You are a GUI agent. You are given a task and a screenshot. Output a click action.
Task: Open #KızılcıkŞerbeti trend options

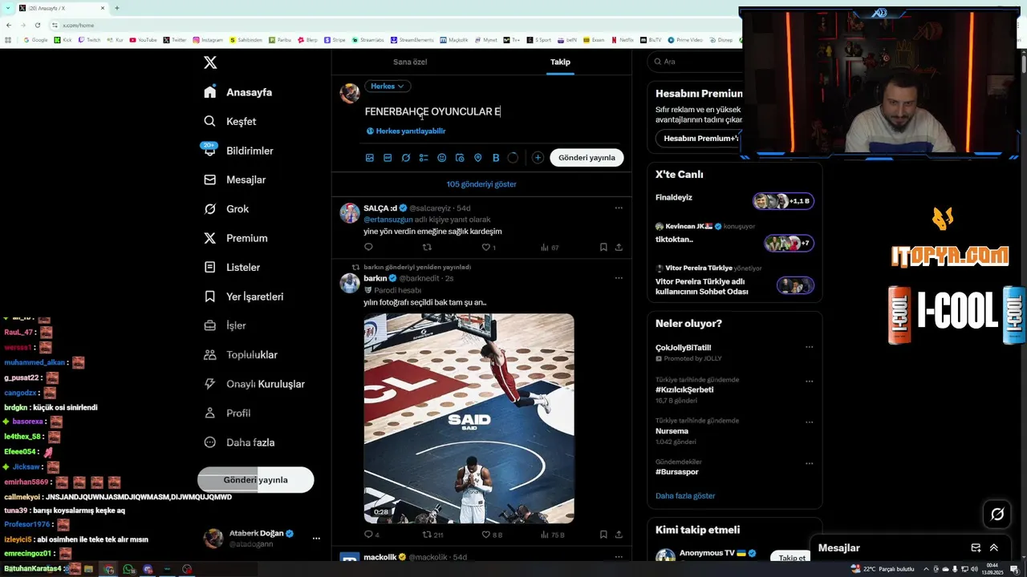tap(809, 381)
